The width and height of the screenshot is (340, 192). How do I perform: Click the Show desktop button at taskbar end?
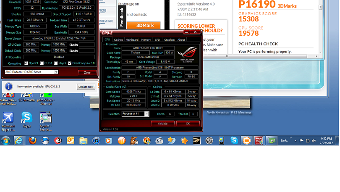(x=337, y=141)
